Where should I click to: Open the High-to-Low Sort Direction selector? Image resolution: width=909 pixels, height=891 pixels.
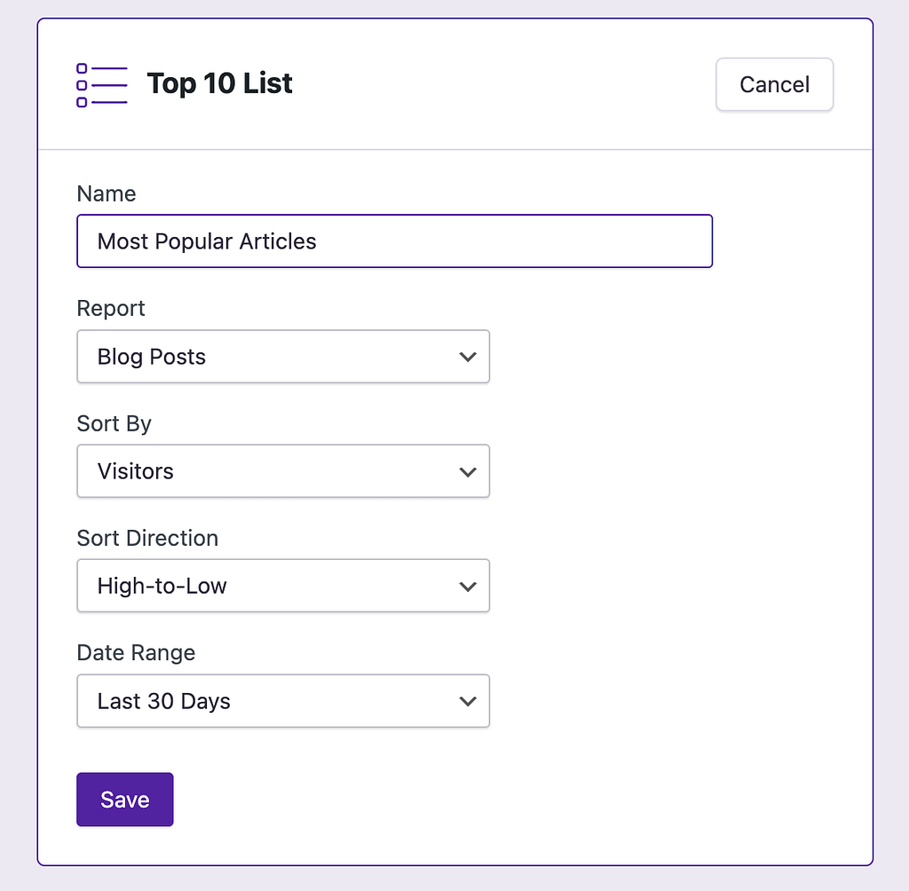(x=282, y=586)
